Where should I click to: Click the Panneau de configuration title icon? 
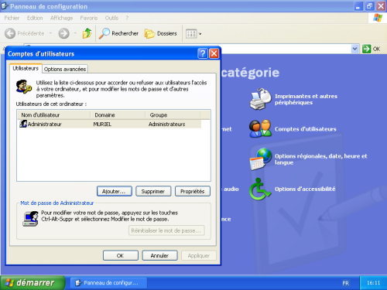[5, 6]
